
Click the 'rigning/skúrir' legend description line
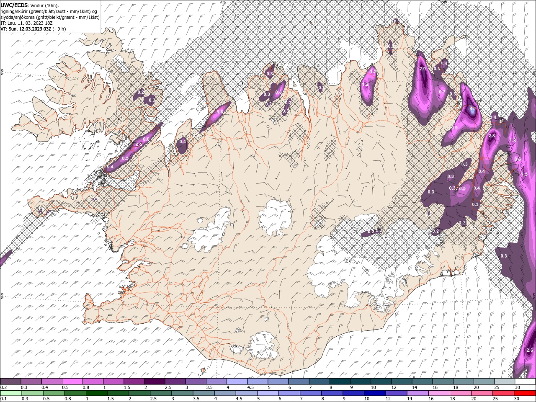[x=49, y=11]
